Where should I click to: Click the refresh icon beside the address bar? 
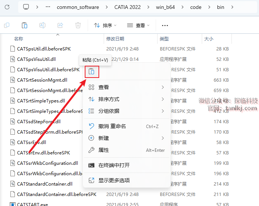coord(7,7)
